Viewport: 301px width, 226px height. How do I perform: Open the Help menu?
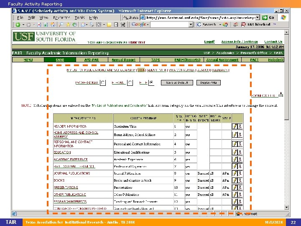coord(93,18)
